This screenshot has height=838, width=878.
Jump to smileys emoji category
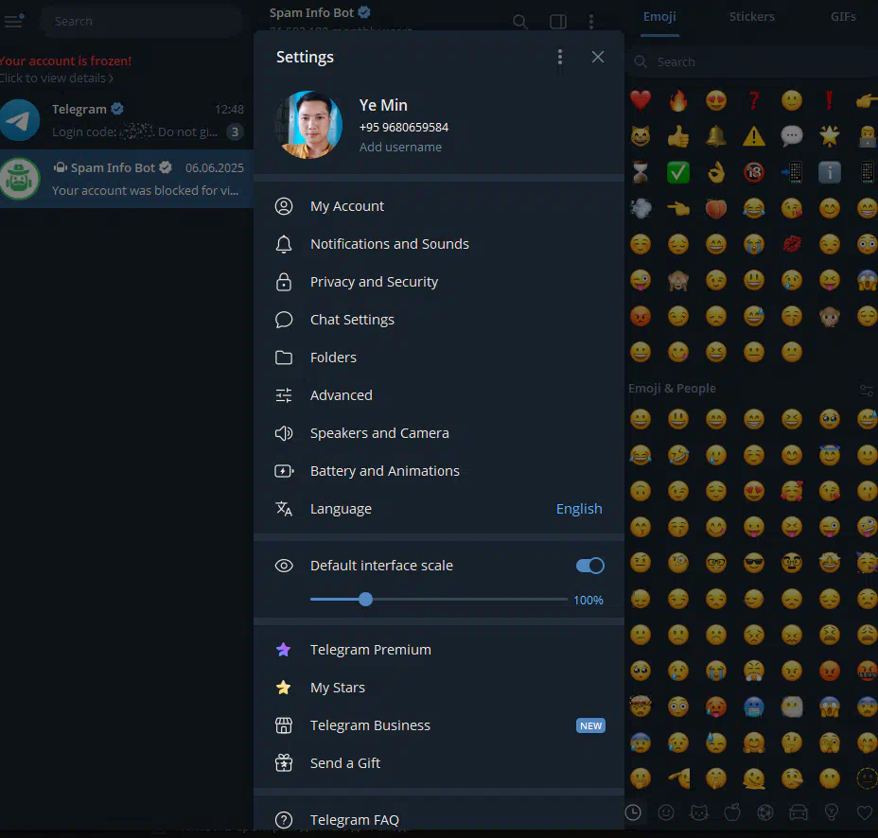[666, 812]
